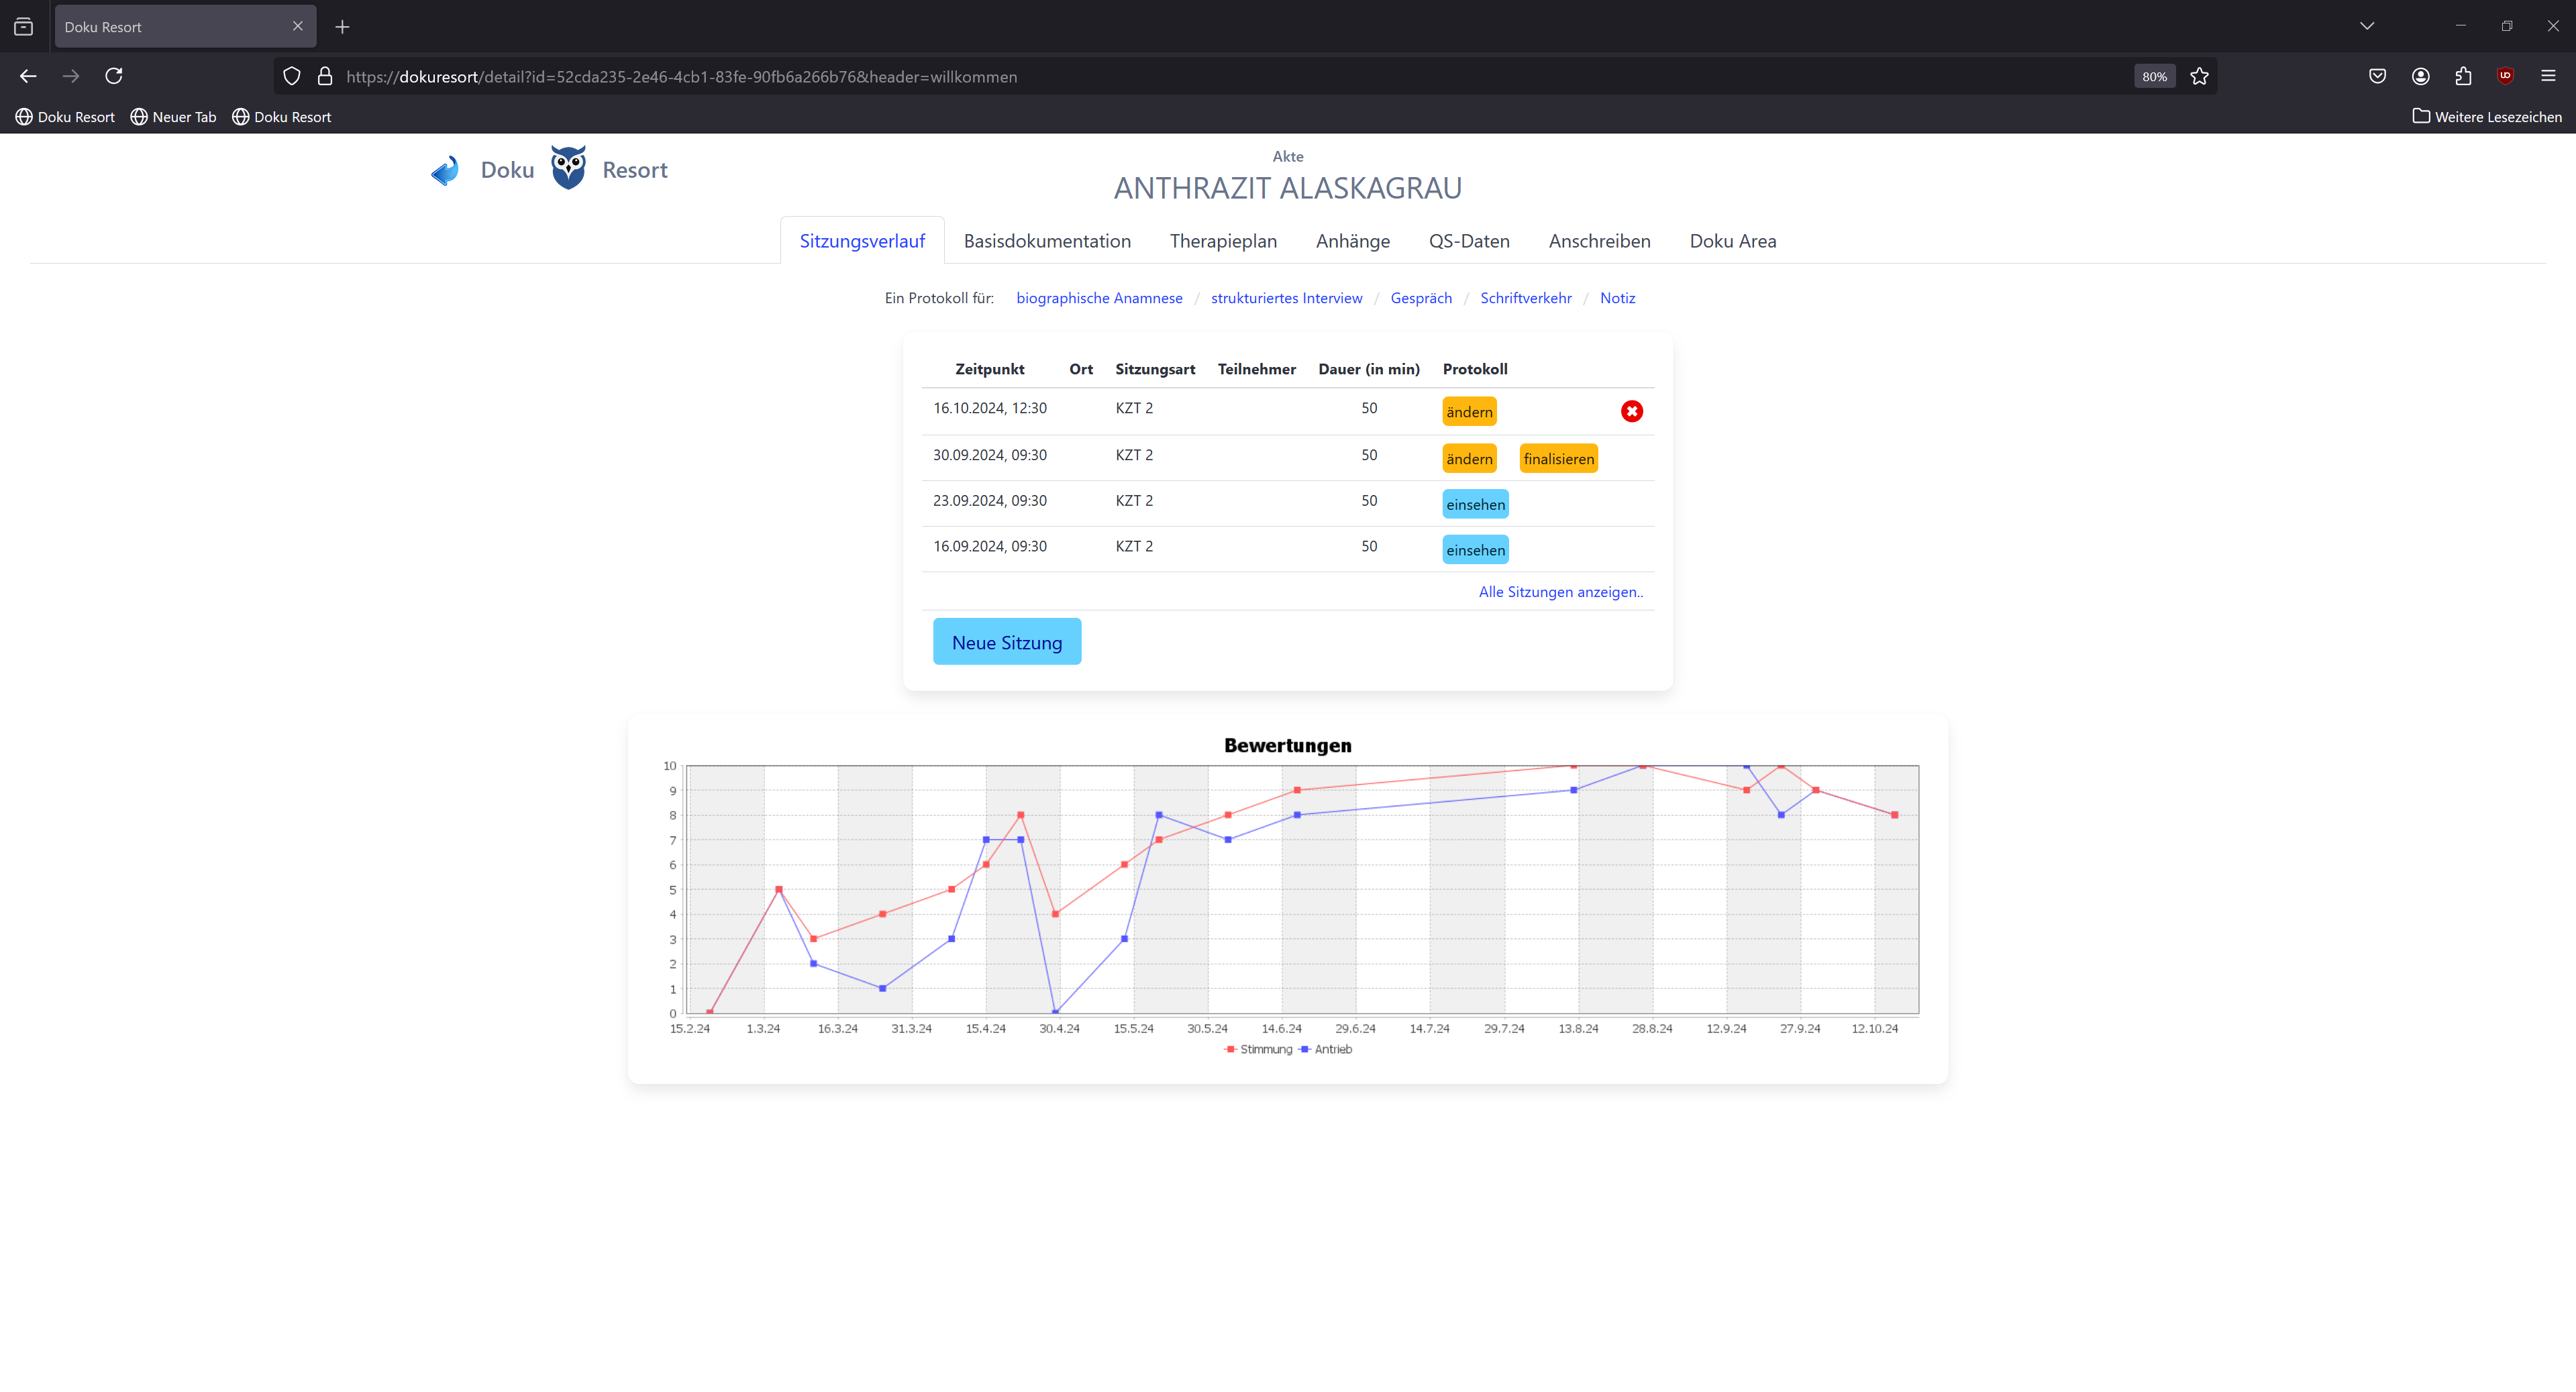This screenshot has width=2576, height=1392.
Task: Open the extensions puzzle icon
Action: click(2463, 76)
